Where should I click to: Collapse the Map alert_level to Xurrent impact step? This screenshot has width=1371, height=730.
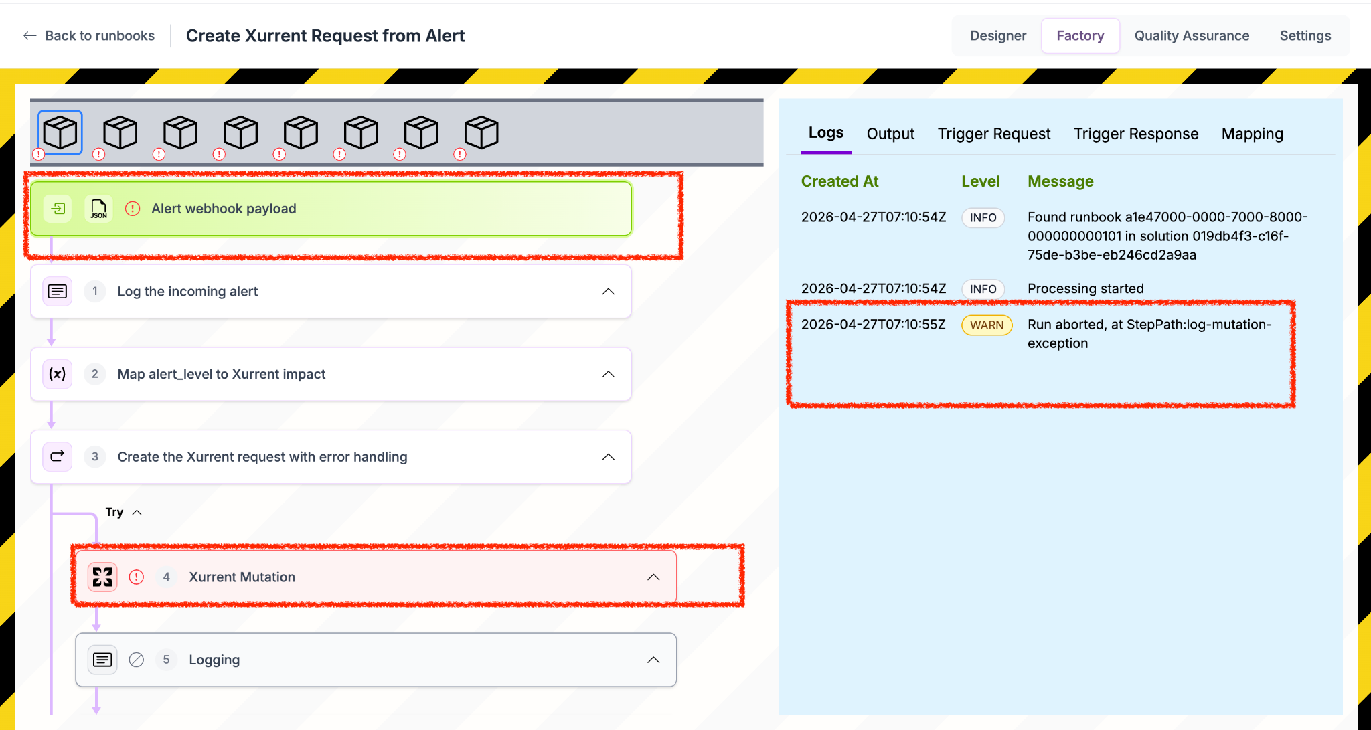point(608,374)
